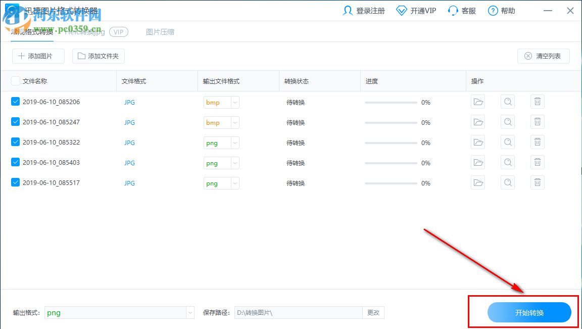Clear the file list with 清空列表
Viewport: 582px width, 329px height.
[x=543, y=56]
